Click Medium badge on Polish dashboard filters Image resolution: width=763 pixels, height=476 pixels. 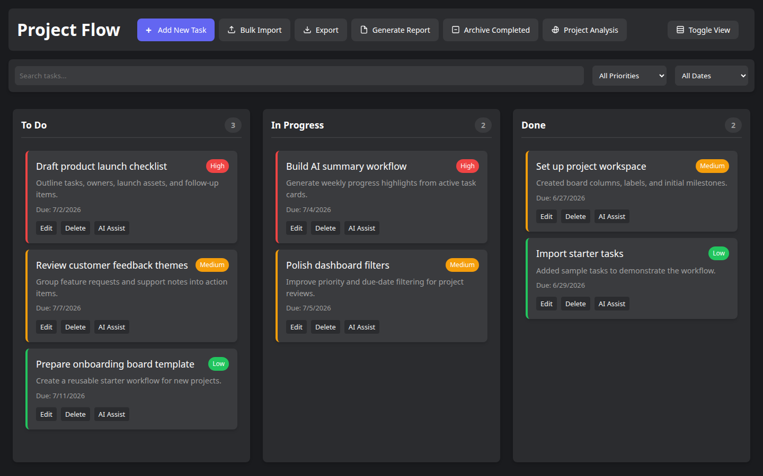[462, 265]
